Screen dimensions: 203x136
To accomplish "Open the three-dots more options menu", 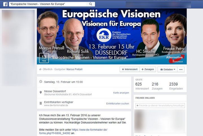I will (181, 69).
